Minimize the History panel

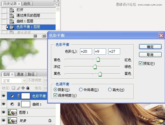coord(54,1)
